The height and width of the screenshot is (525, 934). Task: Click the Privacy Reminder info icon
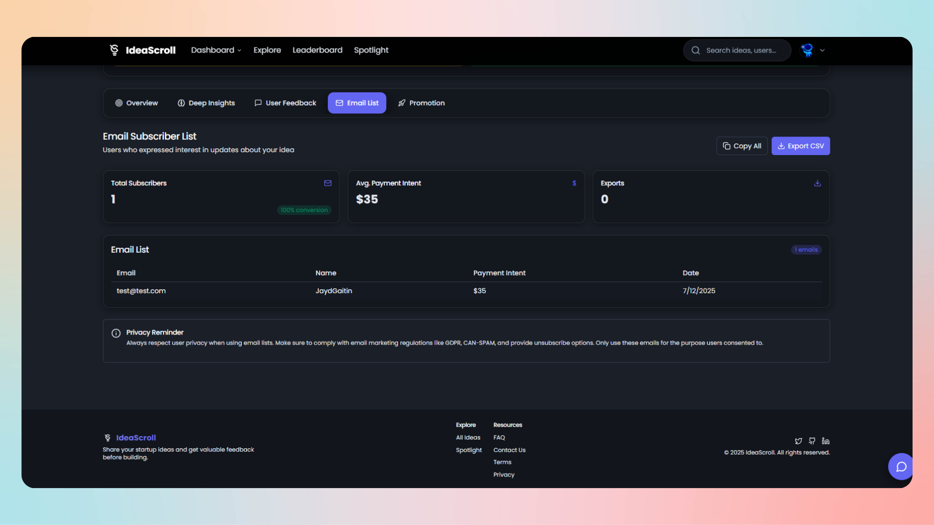[x=116, y=333]
